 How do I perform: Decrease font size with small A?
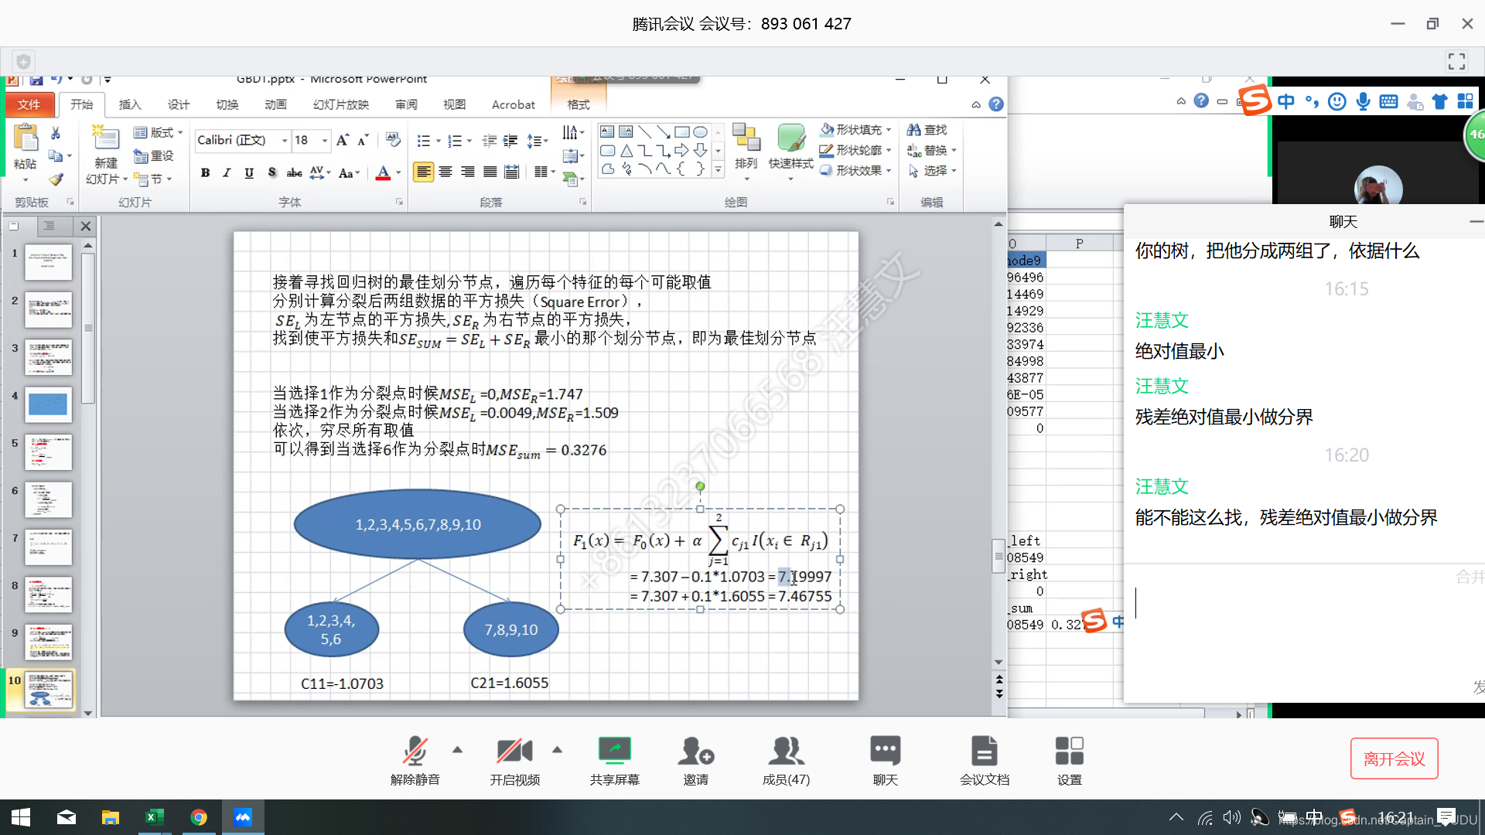click(362, 140)
